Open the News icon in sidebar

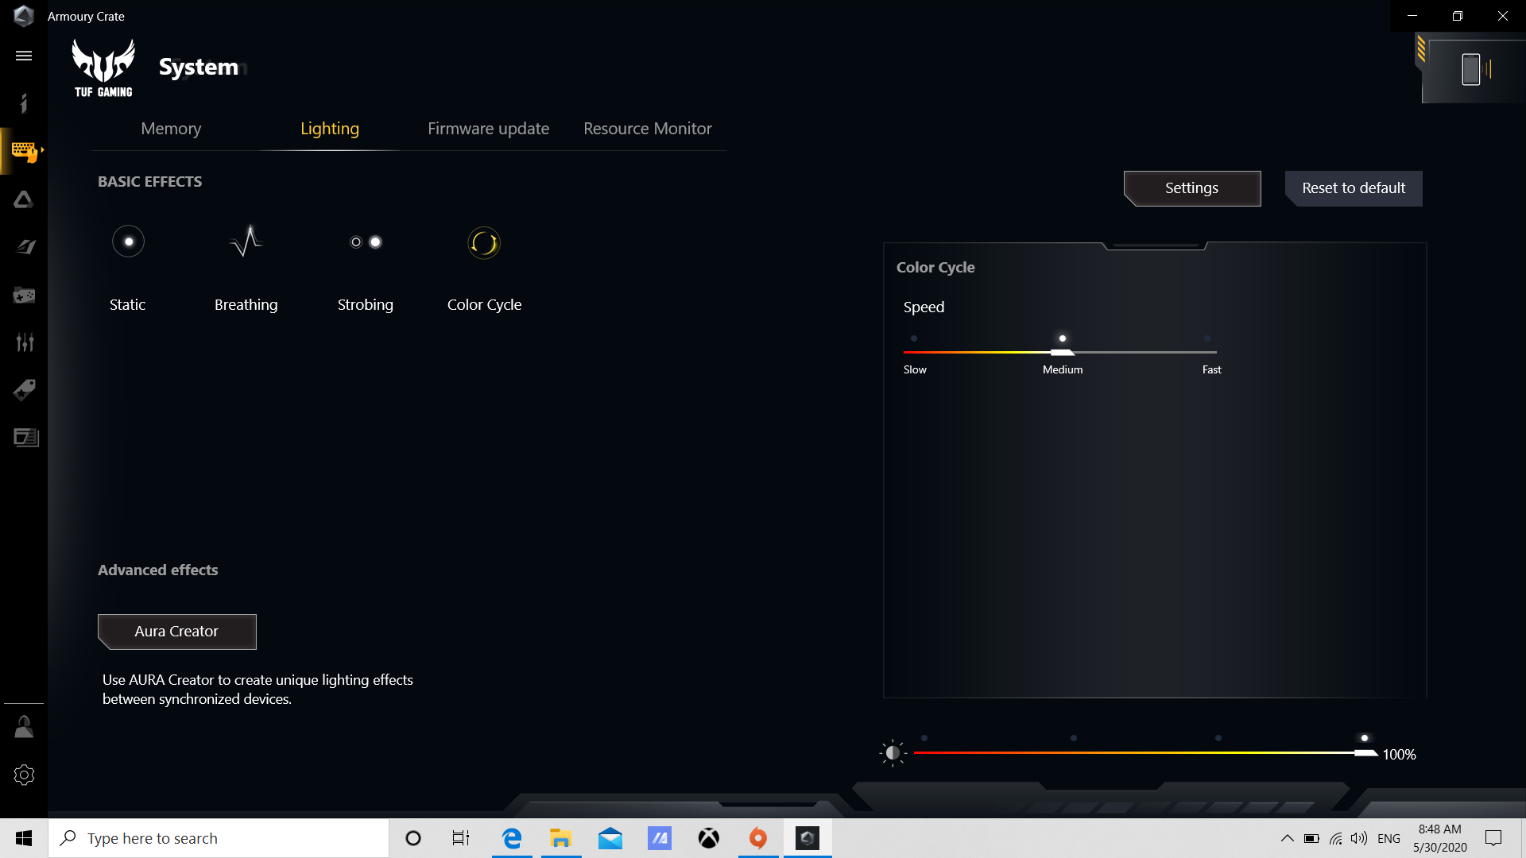coord(25,438)
